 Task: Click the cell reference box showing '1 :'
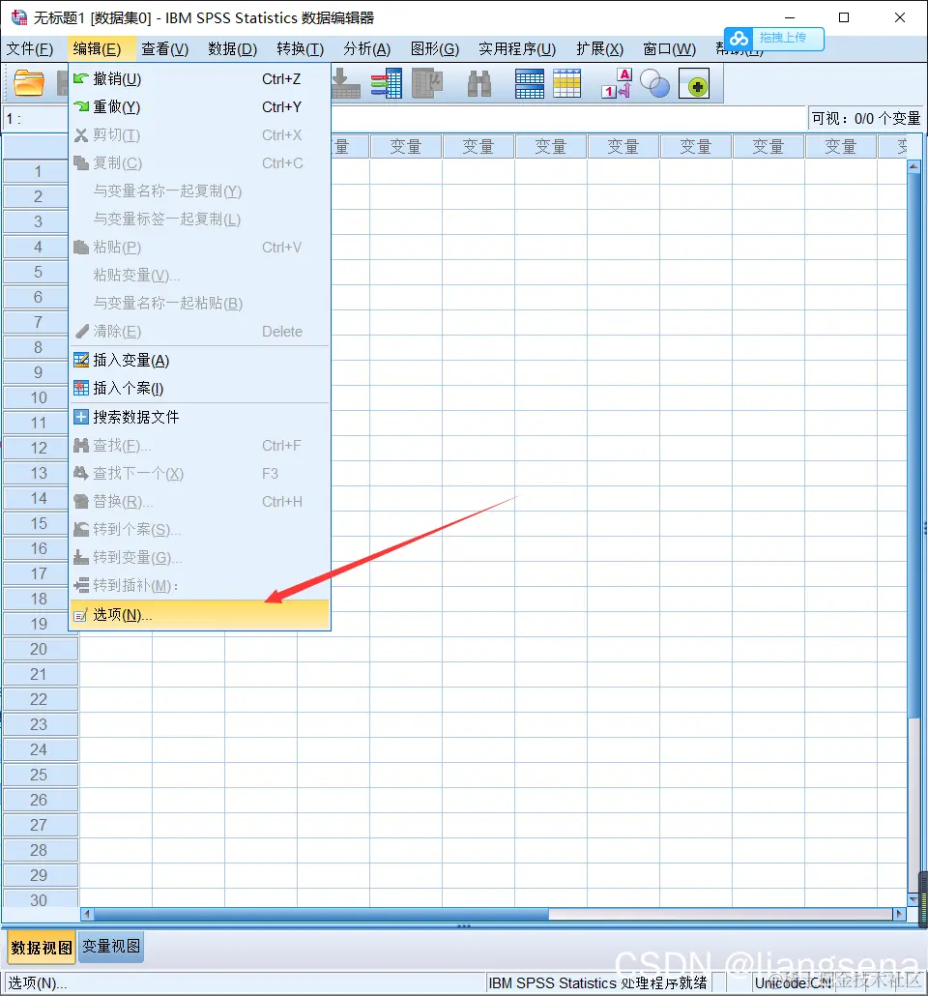click(36, 119)
